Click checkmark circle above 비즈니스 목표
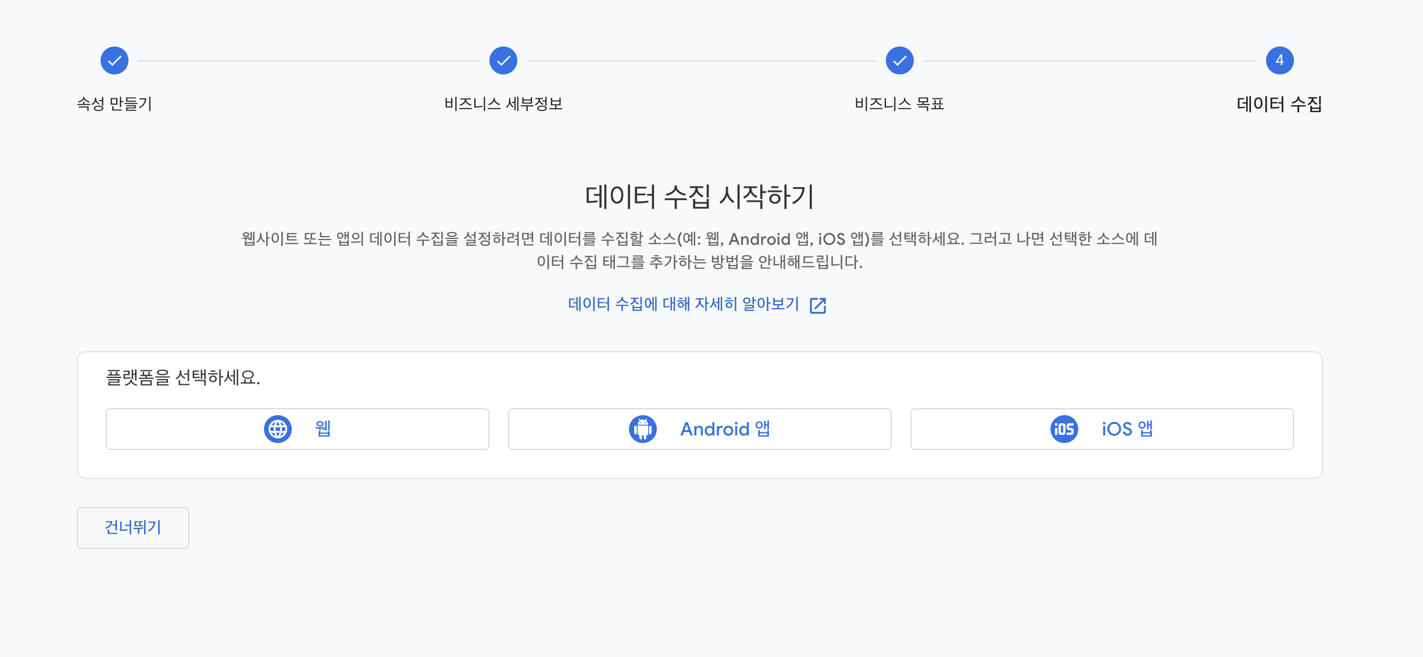Viewport: 1423px width, 657px height. coord(900,60)
